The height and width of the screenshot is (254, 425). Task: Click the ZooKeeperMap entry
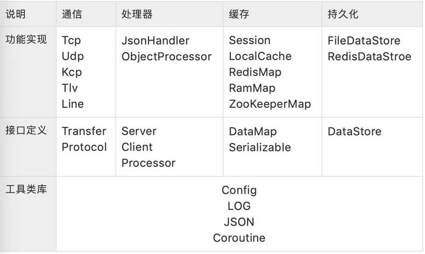pos(270,104)
